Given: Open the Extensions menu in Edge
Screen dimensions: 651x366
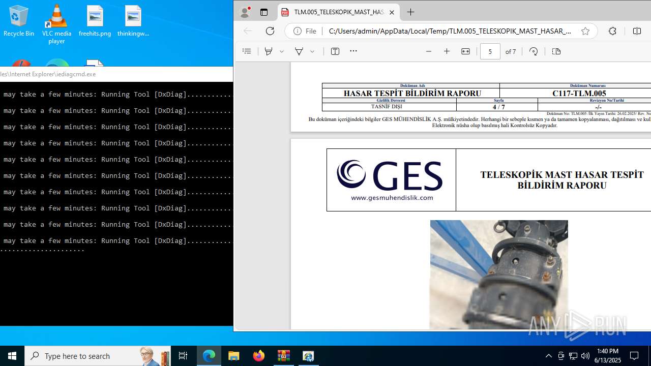Looking at the screenshot, I should point(612,31).
